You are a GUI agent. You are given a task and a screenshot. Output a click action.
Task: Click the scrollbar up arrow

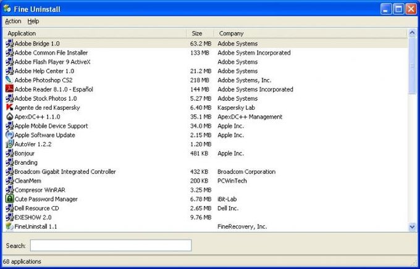(412, 33)
